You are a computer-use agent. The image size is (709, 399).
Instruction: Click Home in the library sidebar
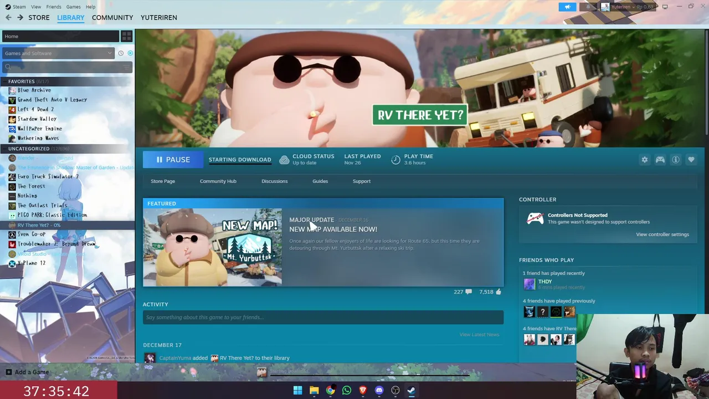click(x=59, y=37)
